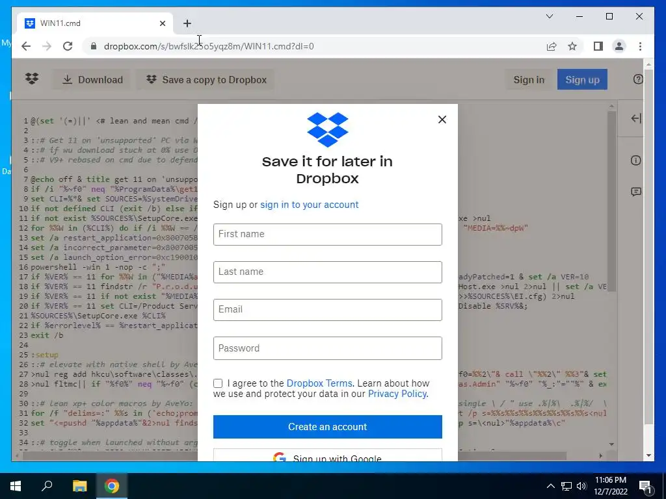Open the notification center icon
The image size is (666, 499).
[x=646, y=487]
